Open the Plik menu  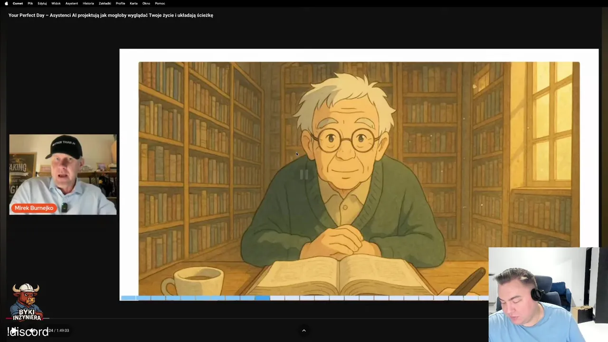[30, 3]
